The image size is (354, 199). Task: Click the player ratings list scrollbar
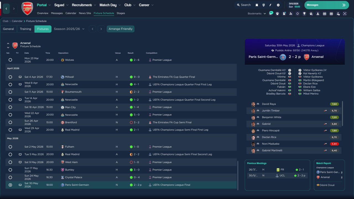[342, 113]
